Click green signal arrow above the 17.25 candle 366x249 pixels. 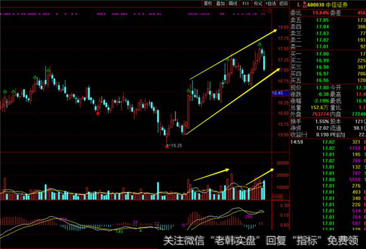click(228, 60)
